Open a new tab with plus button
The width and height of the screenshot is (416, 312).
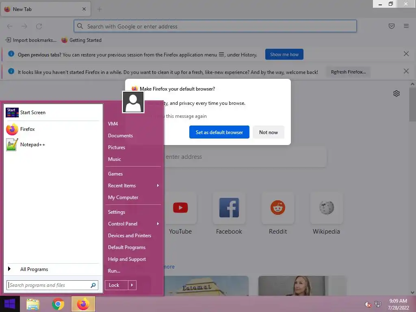(100, 9)
